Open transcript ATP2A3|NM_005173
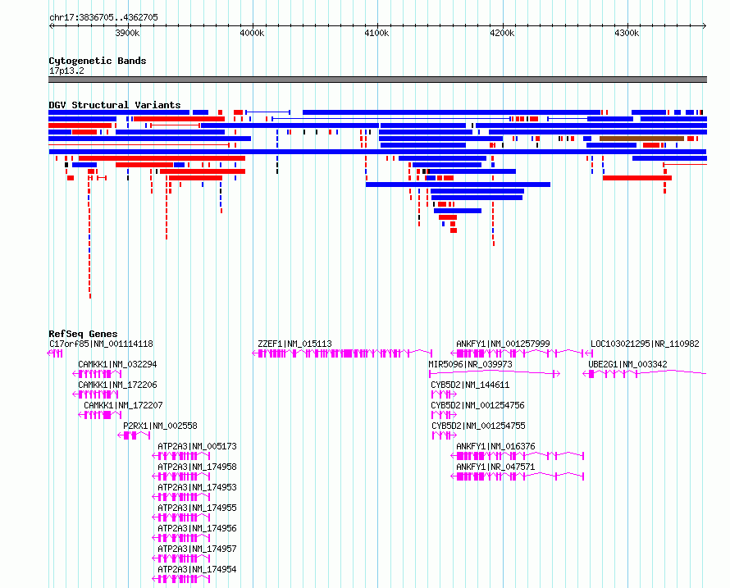730x588 pixels. pyautogui.click(x=197, y=446)
